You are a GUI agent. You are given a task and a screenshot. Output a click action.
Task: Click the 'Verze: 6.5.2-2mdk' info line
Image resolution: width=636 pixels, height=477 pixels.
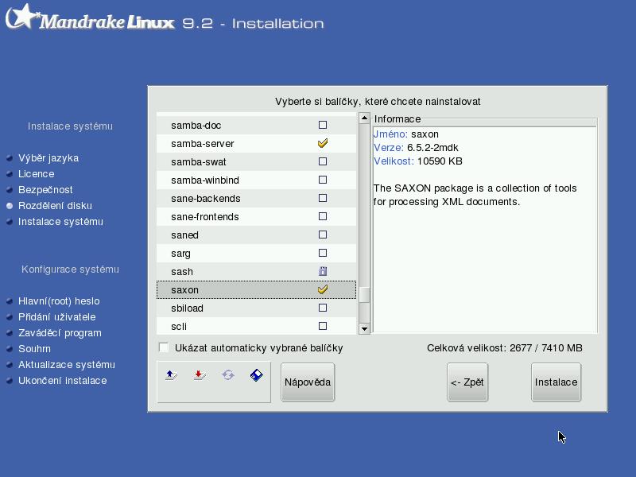[416, 148]
